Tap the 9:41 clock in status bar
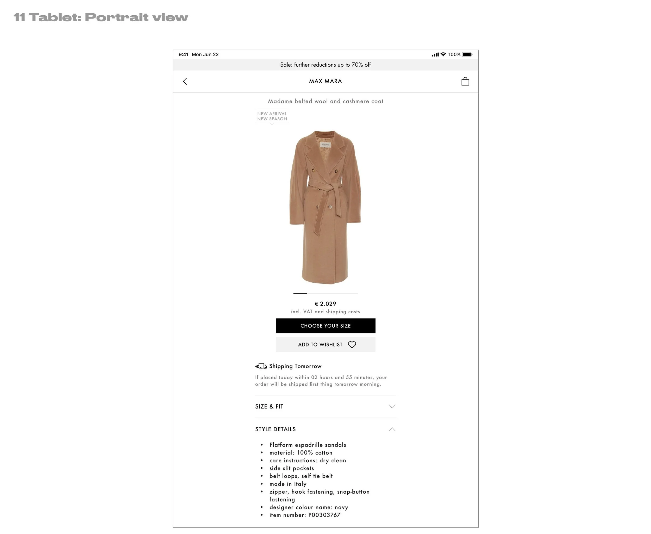The image size is (651, 534). pos(183,54)
